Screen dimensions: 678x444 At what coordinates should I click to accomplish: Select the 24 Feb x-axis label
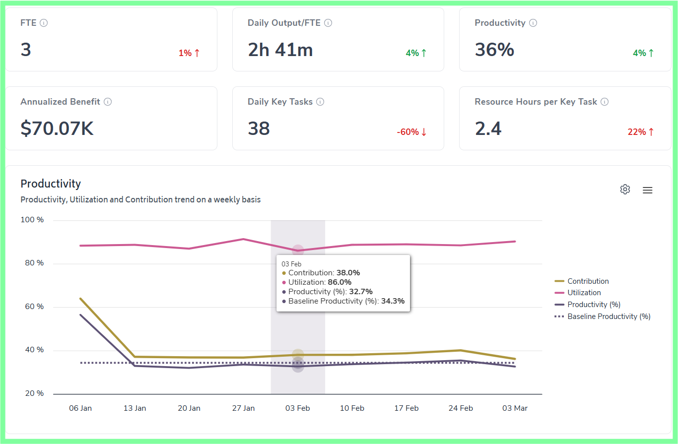pyautogui.click(x=461, y=408)
